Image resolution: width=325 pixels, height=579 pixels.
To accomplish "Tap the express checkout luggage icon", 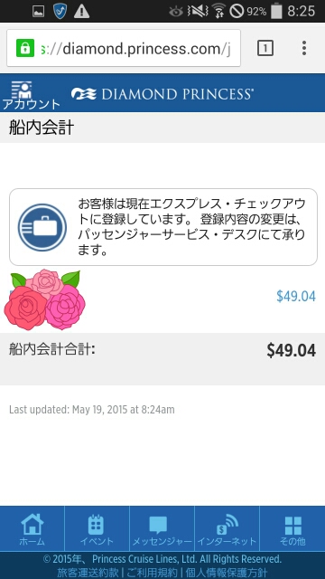I will click(x=42, y=227).
